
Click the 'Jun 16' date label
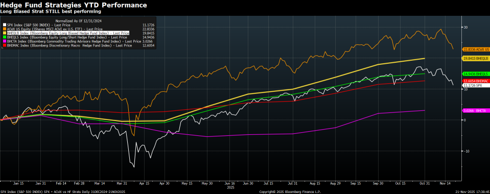tap(230, 183)
